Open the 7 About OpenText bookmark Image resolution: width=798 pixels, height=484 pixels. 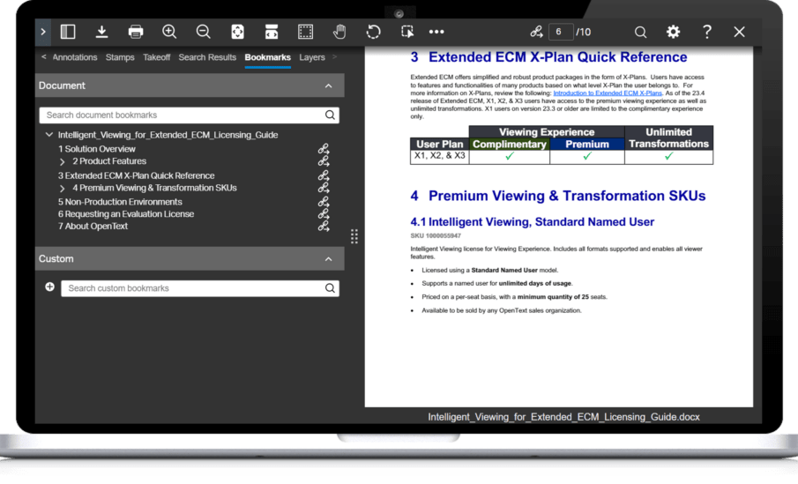(x=93, y=227)
